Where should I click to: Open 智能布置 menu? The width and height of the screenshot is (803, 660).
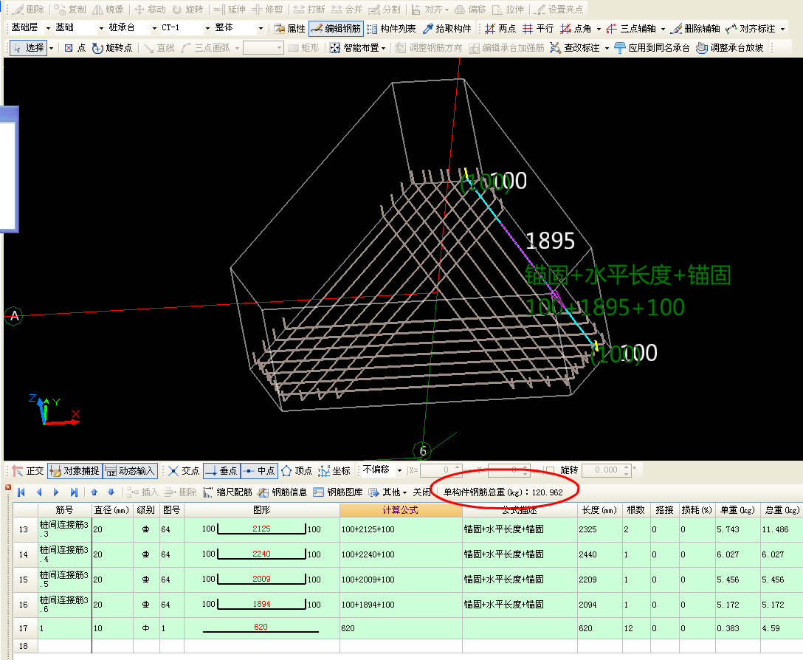[357, 48]
